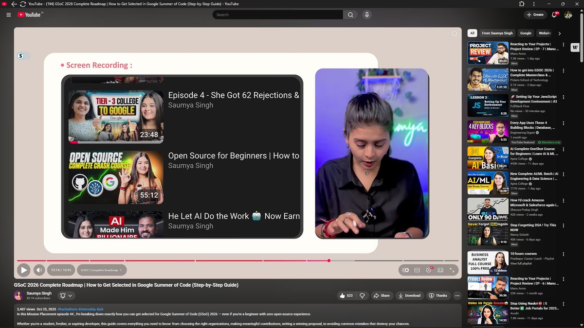Click the Thanks button
The height and width of the screenshot is (328, 584).
[x=438, y=295]
